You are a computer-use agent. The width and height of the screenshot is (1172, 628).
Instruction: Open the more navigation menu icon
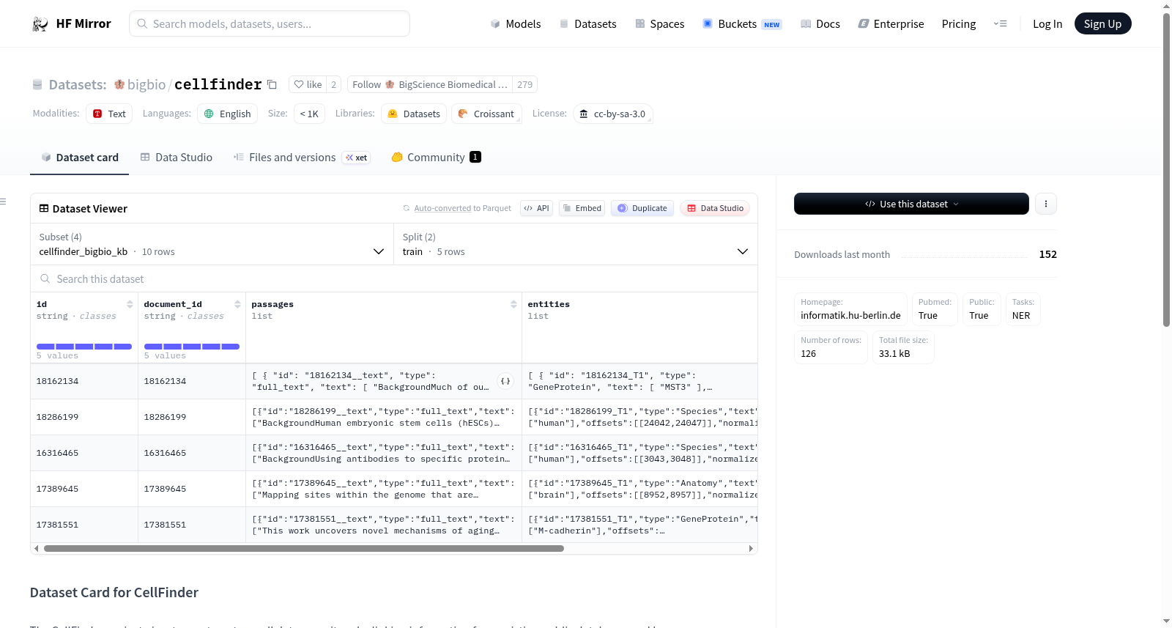click(1000, 24)
